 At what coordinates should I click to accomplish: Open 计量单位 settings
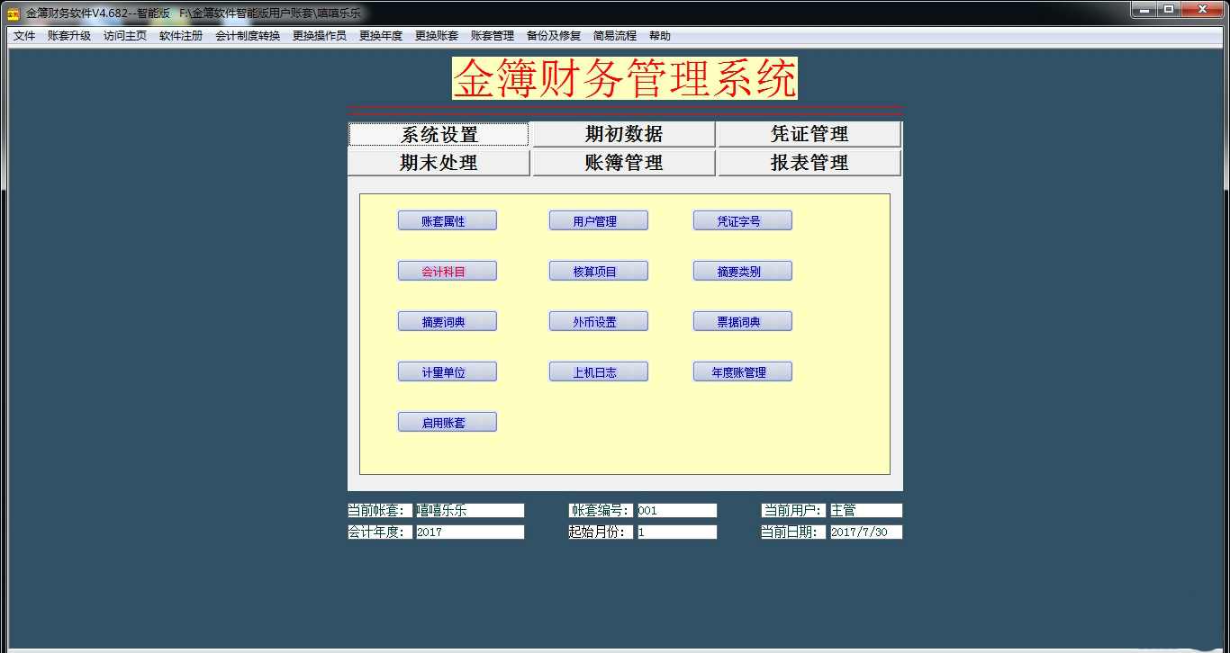pyautogui.click(x=448, y=371)
